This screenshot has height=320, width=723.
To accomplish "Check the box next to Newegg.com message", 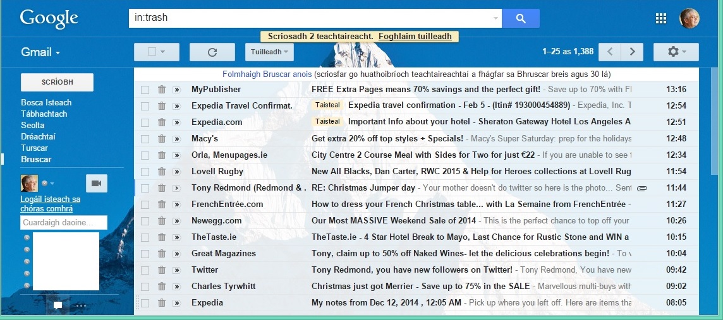I will [x=145, y=221].
